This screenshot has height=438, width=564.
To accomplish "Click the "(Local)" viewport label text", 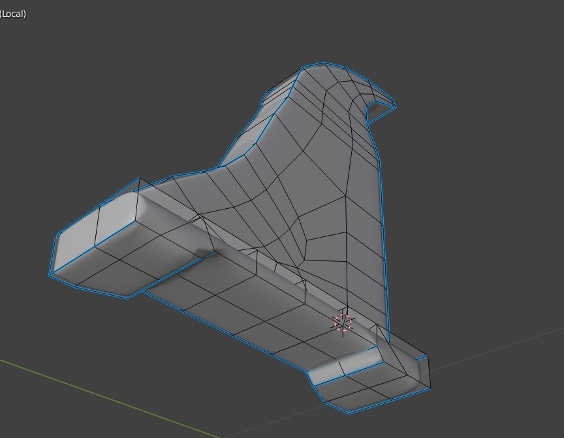I will (13, 14).
